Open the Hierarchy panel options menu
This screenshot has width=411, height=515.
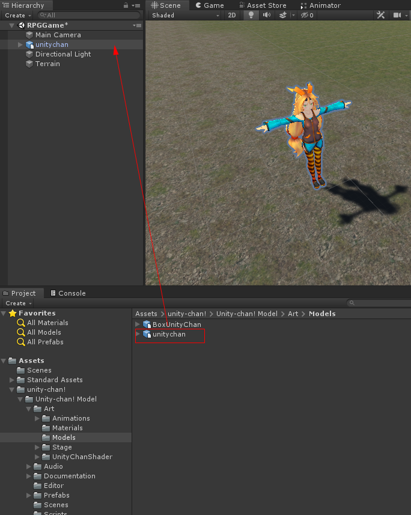(136, 5)
